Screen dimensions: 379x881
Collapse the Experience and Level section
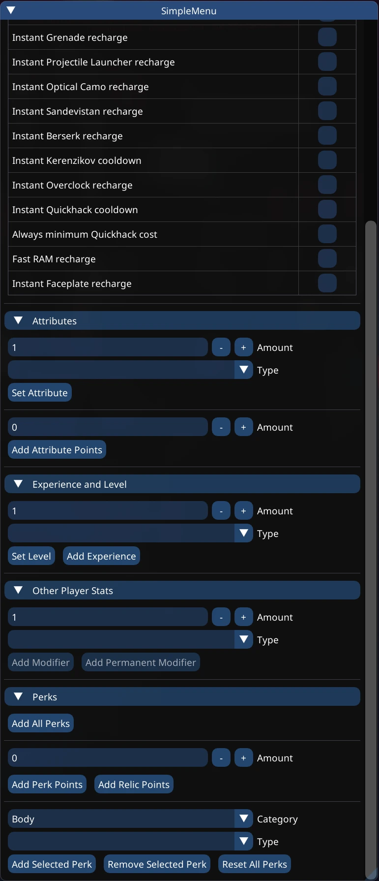click(18, 483)
